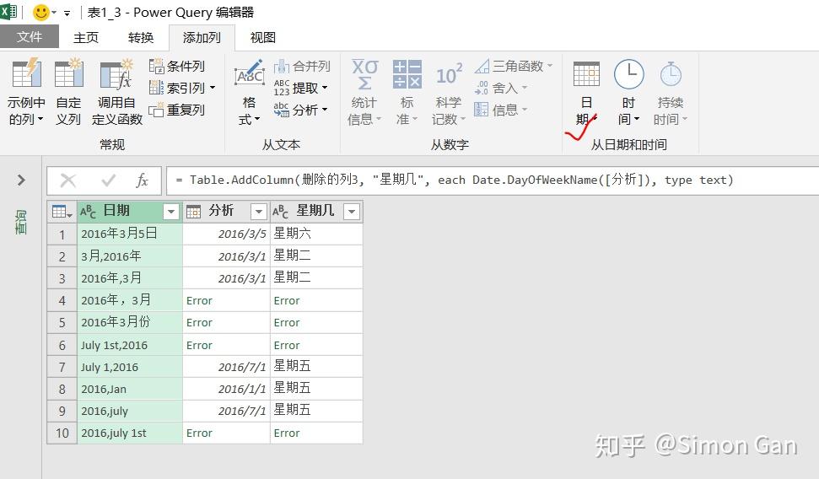
Task: Select cell 2016,july in row 9
Action: (x=130, y=411)
